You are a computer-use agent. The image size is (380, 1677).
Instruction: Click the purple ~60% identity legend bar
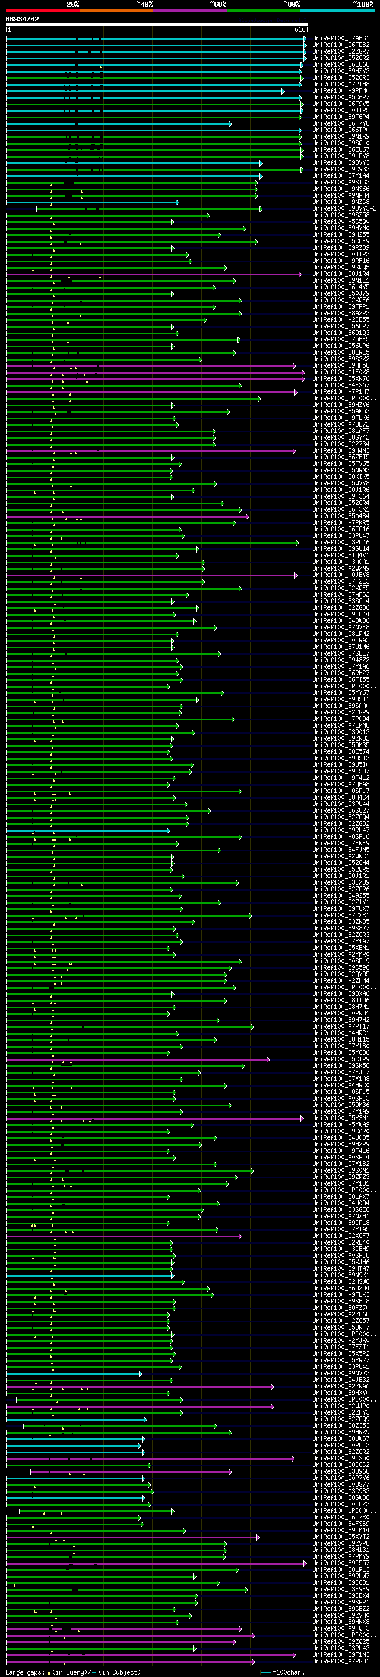click(x=191, y=11)
